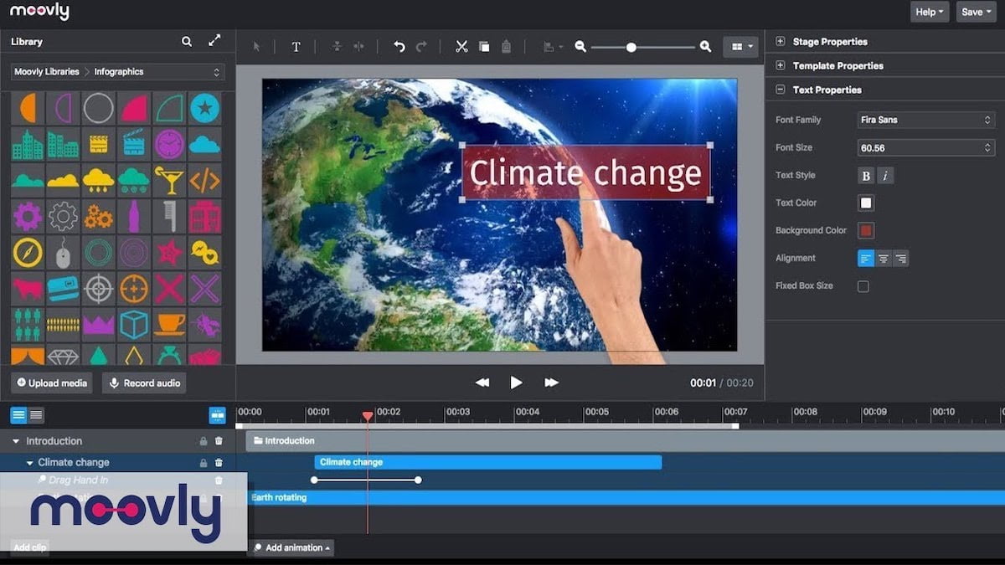Undo the last action
Image resolution: width=1005 pixels, height=565 pixels.
click(399, 47)
